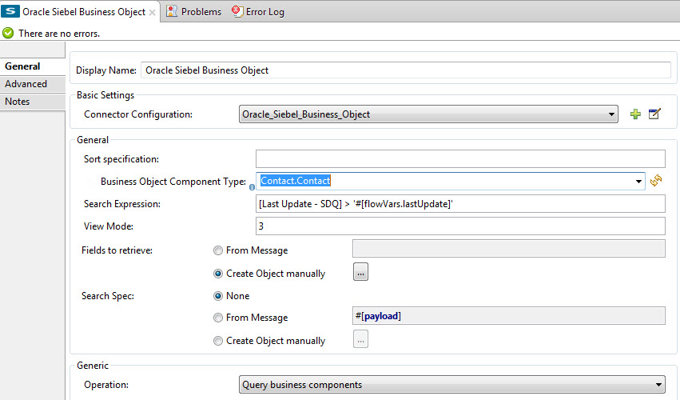The image size is (680, 400).
Task: Select From Message for Search Spec
Action: 218,318
